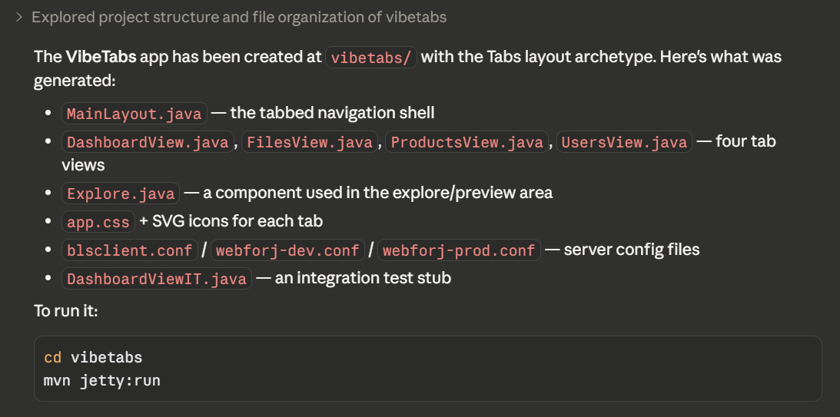Select the MainLayout.java file name
The image size is (840, 417).
(134, 114)
